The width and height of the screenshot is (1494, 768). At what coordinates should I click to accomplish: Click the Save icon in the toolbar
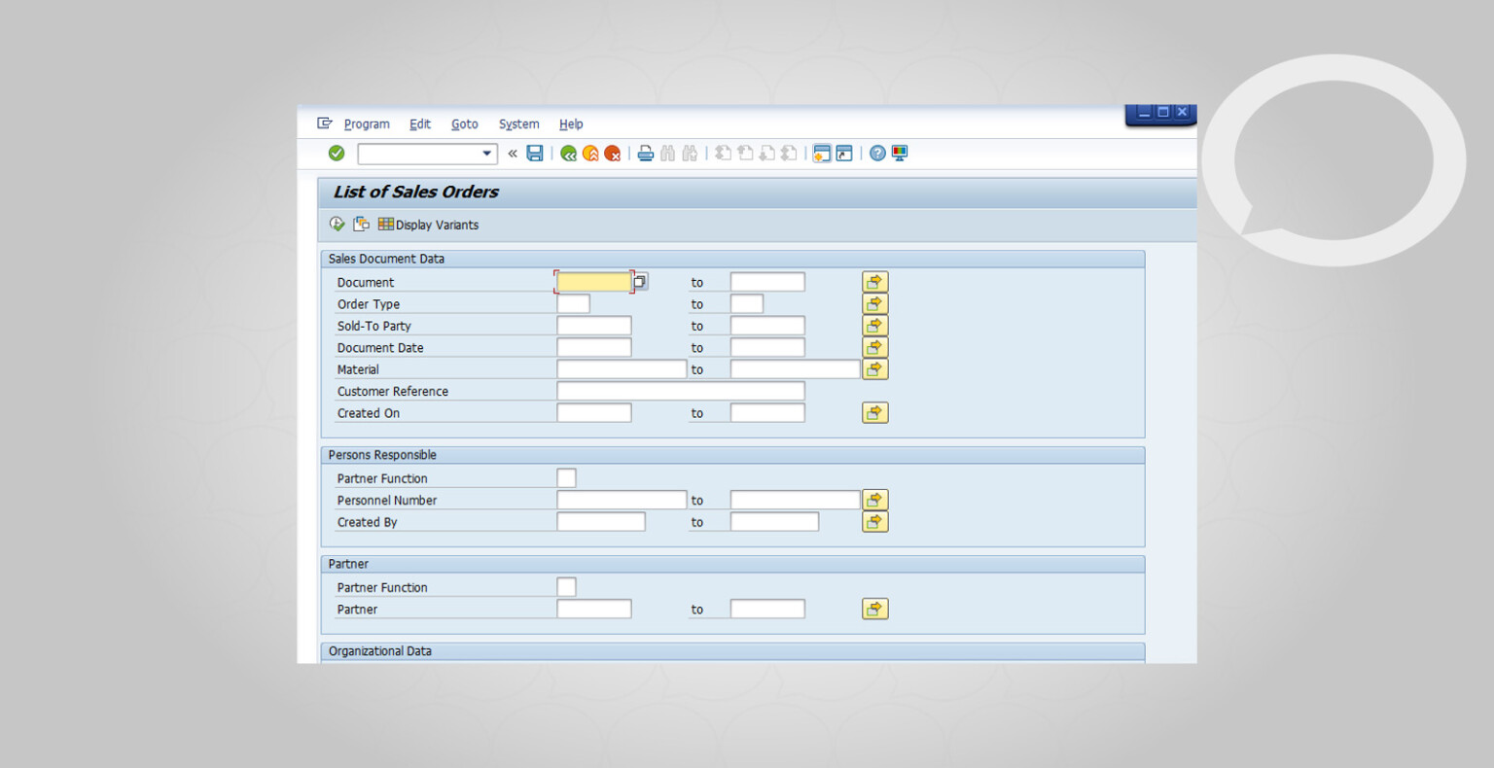pyautogui.click(x=535, y=153)
